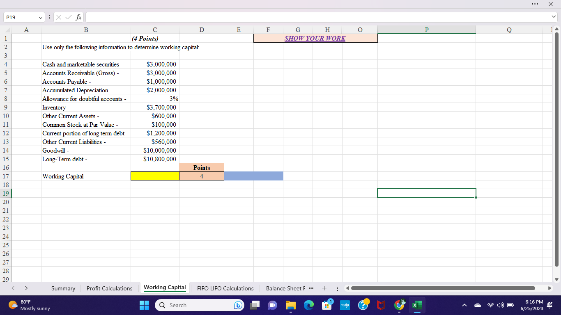The width and height of the screenshot is (561, 315).
Task: Launch Microsoft Edge from the taskbar
Action: [308, 305]
